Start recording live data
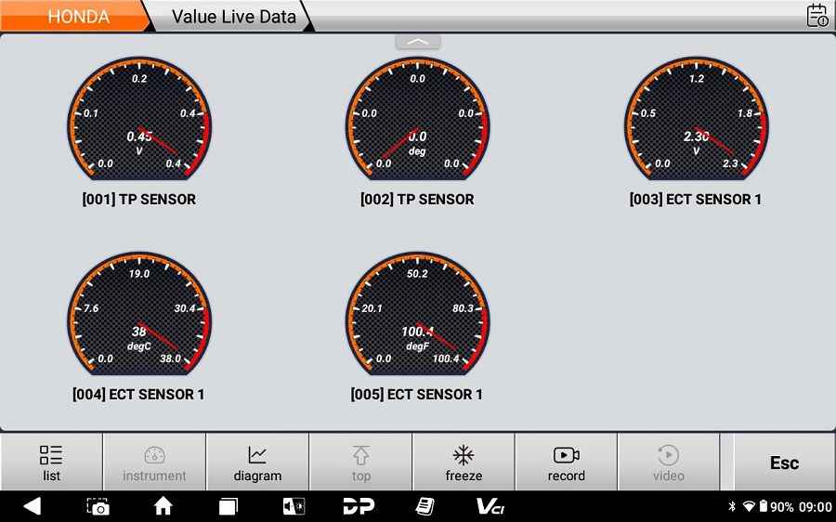The image size is (836, 522). pyautogui.click(x=566, y=463)
